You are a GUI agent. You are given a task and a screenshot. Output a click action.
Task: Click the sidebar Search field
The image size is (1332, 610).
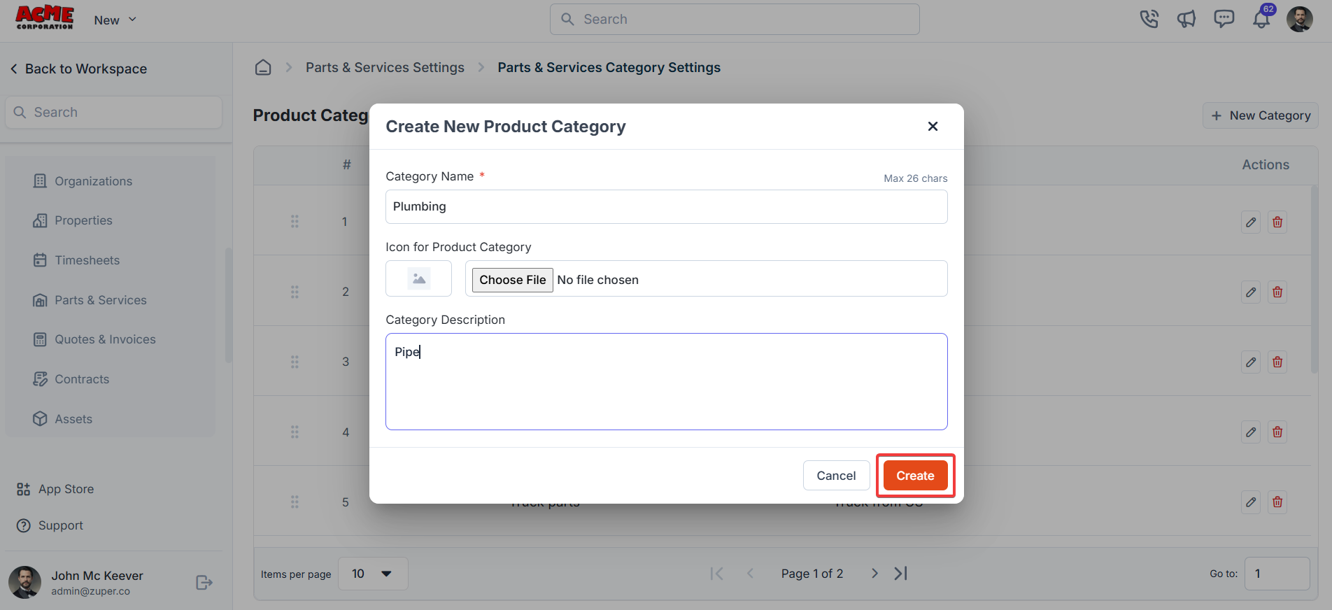tap(114, 112)
